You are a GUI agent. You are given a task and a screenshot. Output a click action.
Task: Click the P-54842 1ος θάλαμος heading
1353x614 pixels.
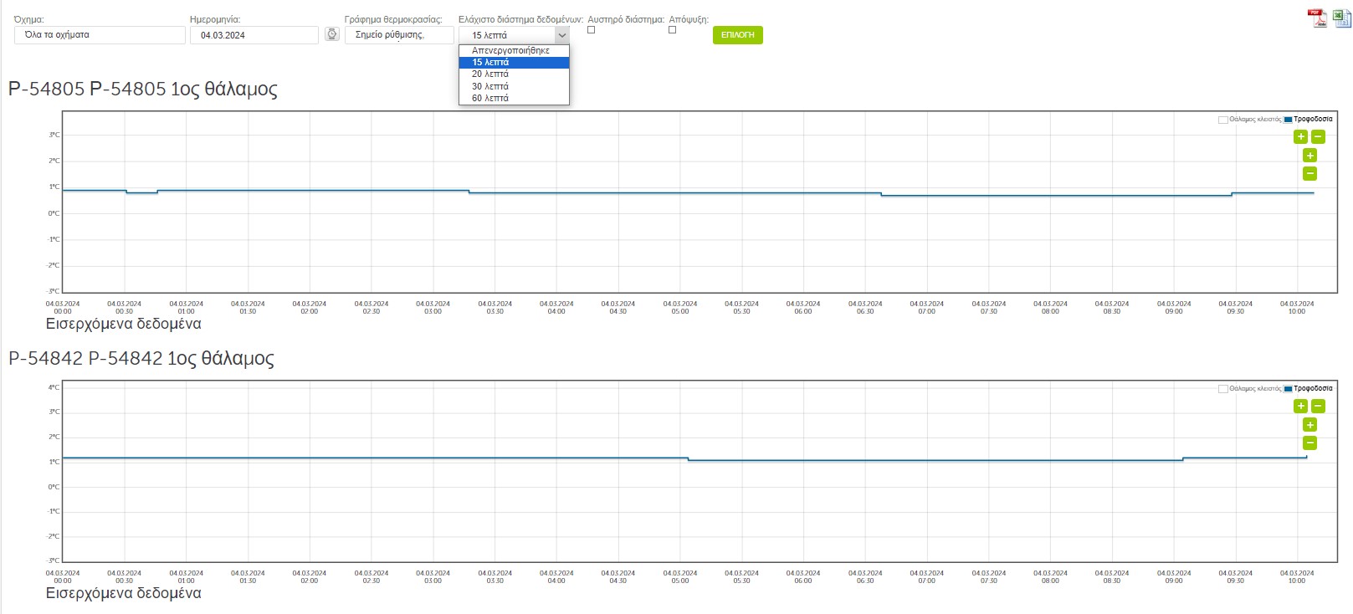(x=141, y=359)
